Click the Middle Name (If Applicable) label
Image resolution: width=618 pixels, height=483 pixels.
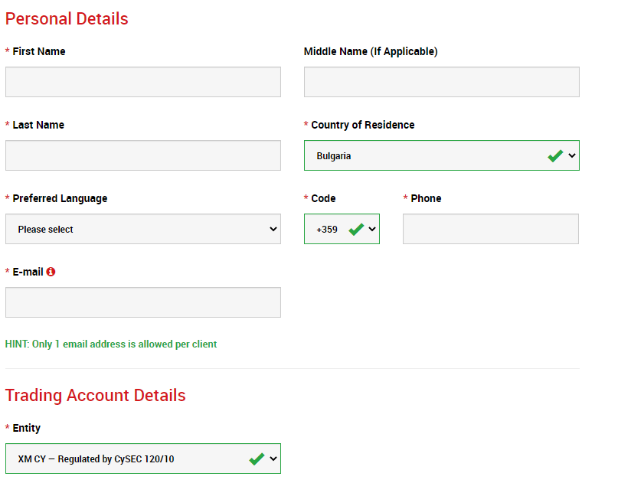[x=371, y=51]
